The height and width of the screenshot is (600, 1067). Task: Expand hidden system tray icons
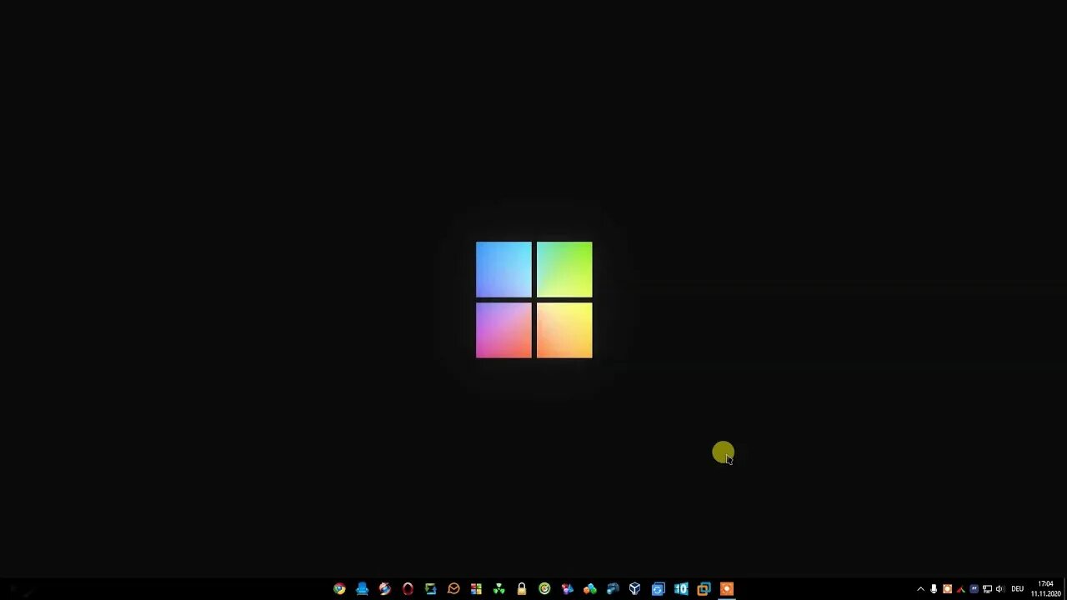click(920, 589)
